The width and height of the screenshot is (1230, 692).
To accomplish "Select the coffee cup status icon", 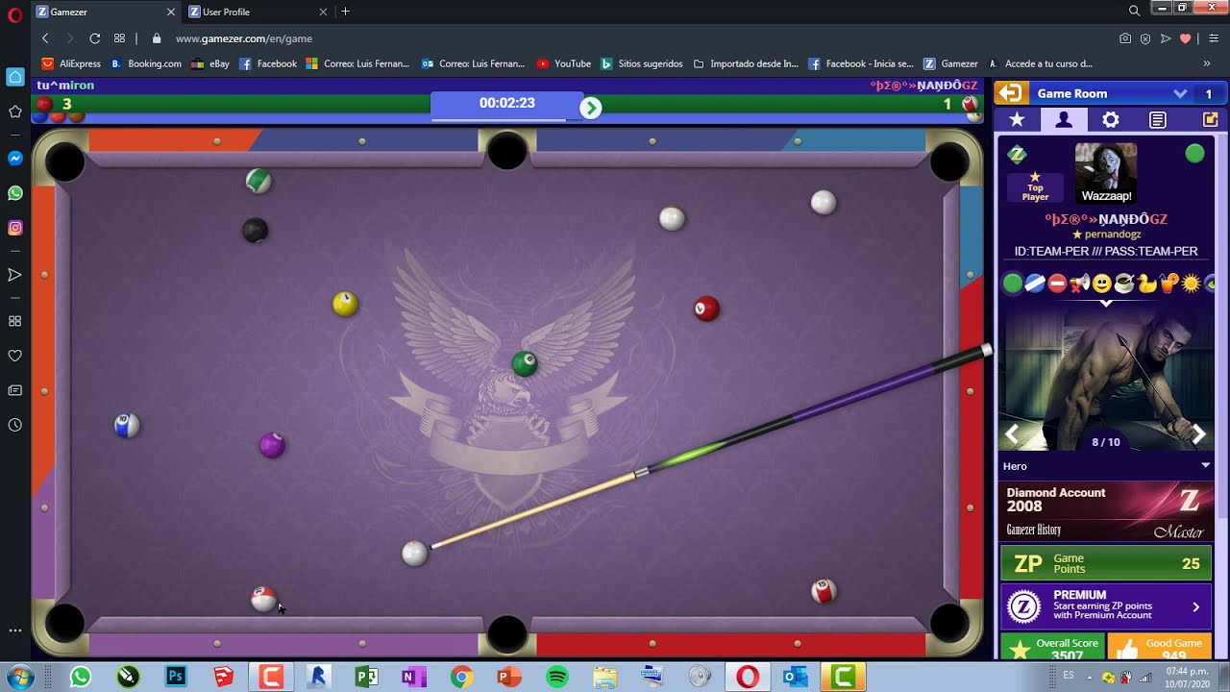I will [x=1124, y=284].
